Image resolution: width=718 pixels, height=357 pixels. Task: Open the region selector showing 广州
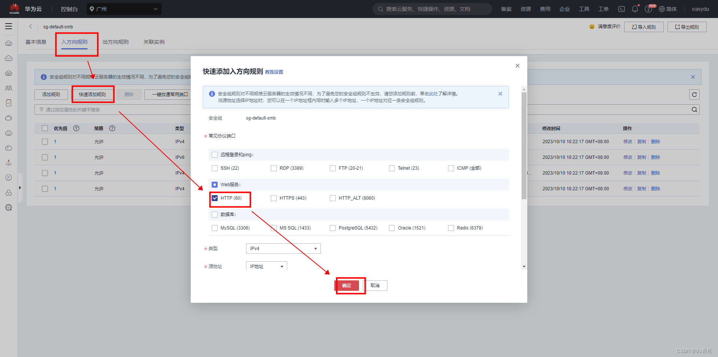pos(124,9)
